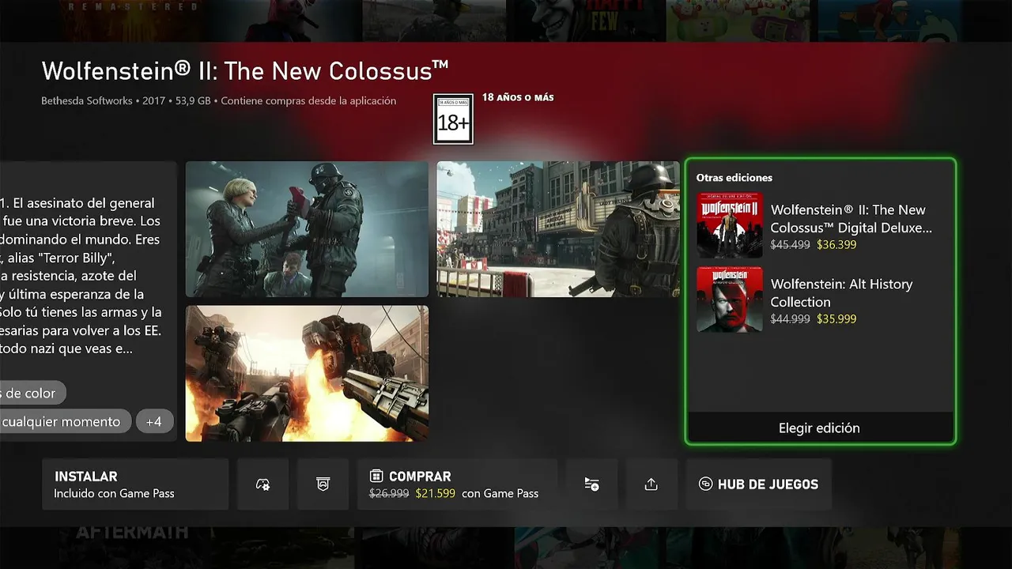The height and width of the screenshot is (569, 1012).
Task: Click the COMPRAR cart icon
Action: click(376, 477)
